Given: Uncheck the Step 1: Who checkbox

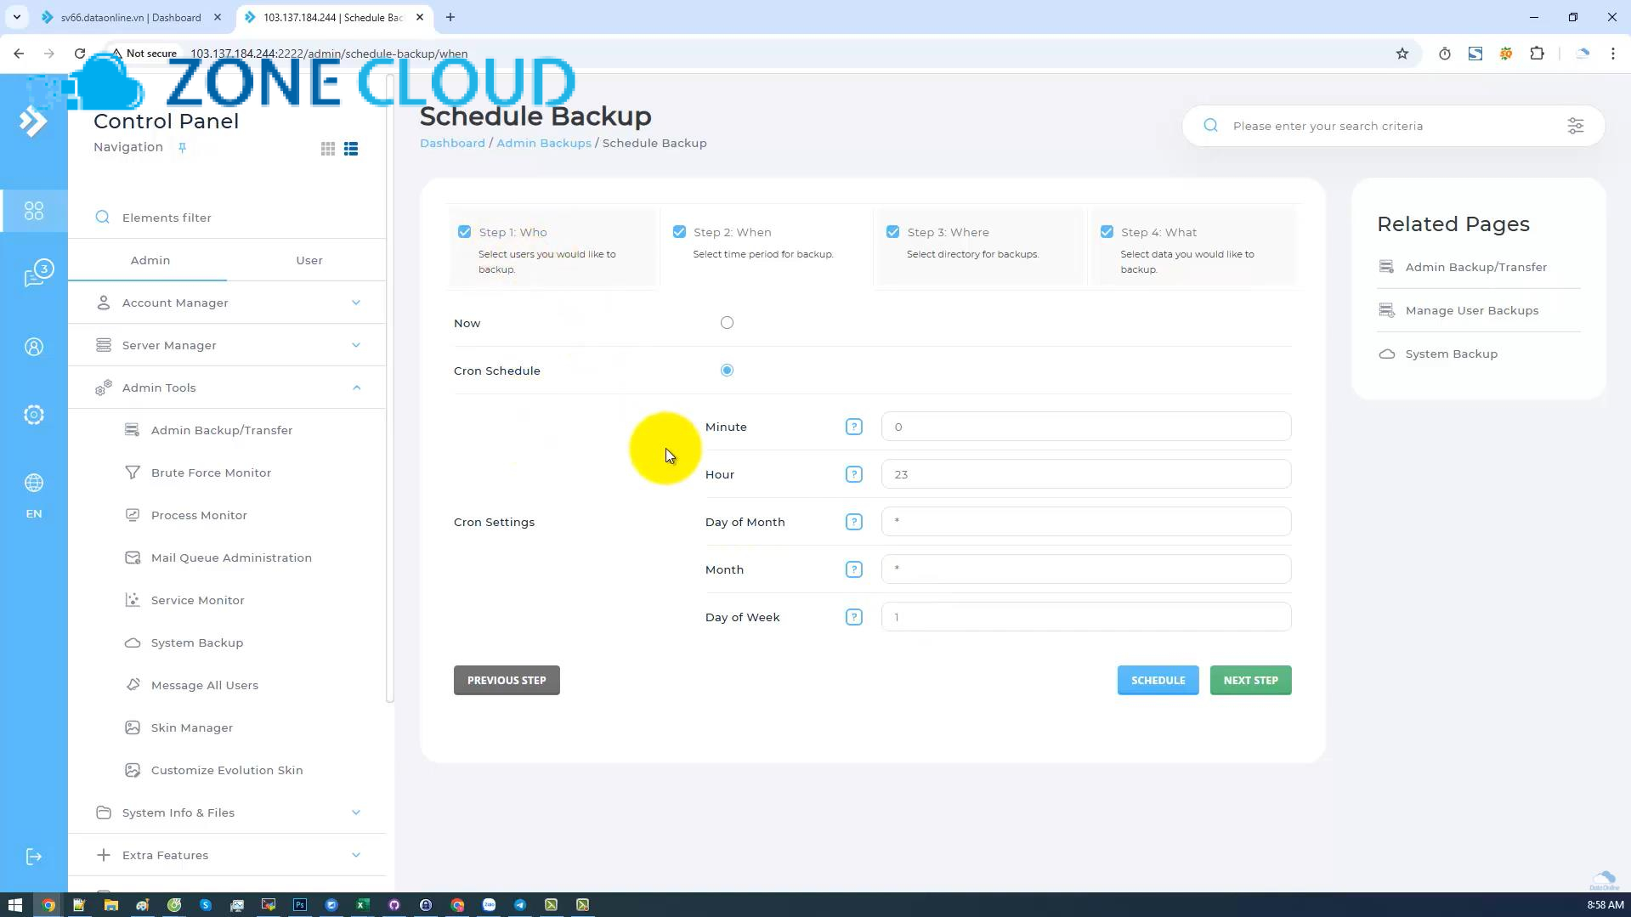Looking at the screenshot, I should pos(465,231).
